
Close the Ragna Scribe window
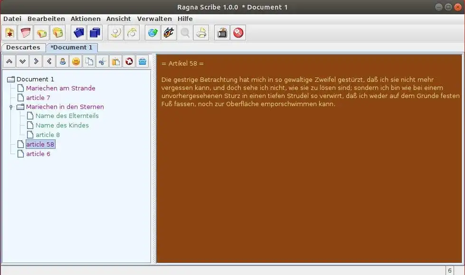tap(458, 7)
